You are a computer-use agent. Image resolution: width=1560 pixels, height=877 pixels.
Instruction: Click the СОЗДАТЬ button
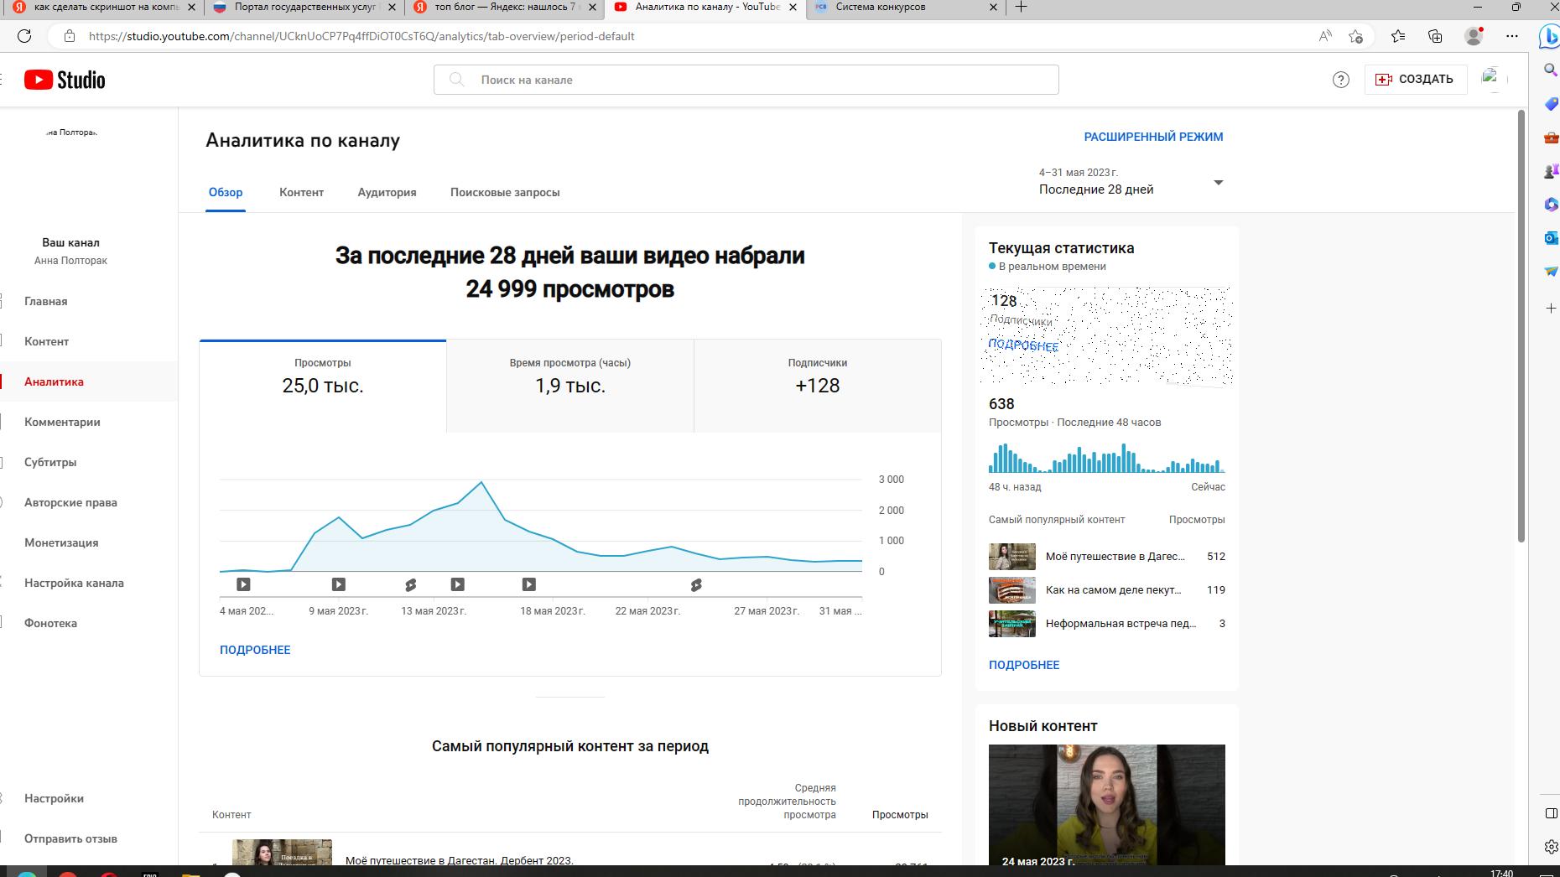click(1415, 80)
